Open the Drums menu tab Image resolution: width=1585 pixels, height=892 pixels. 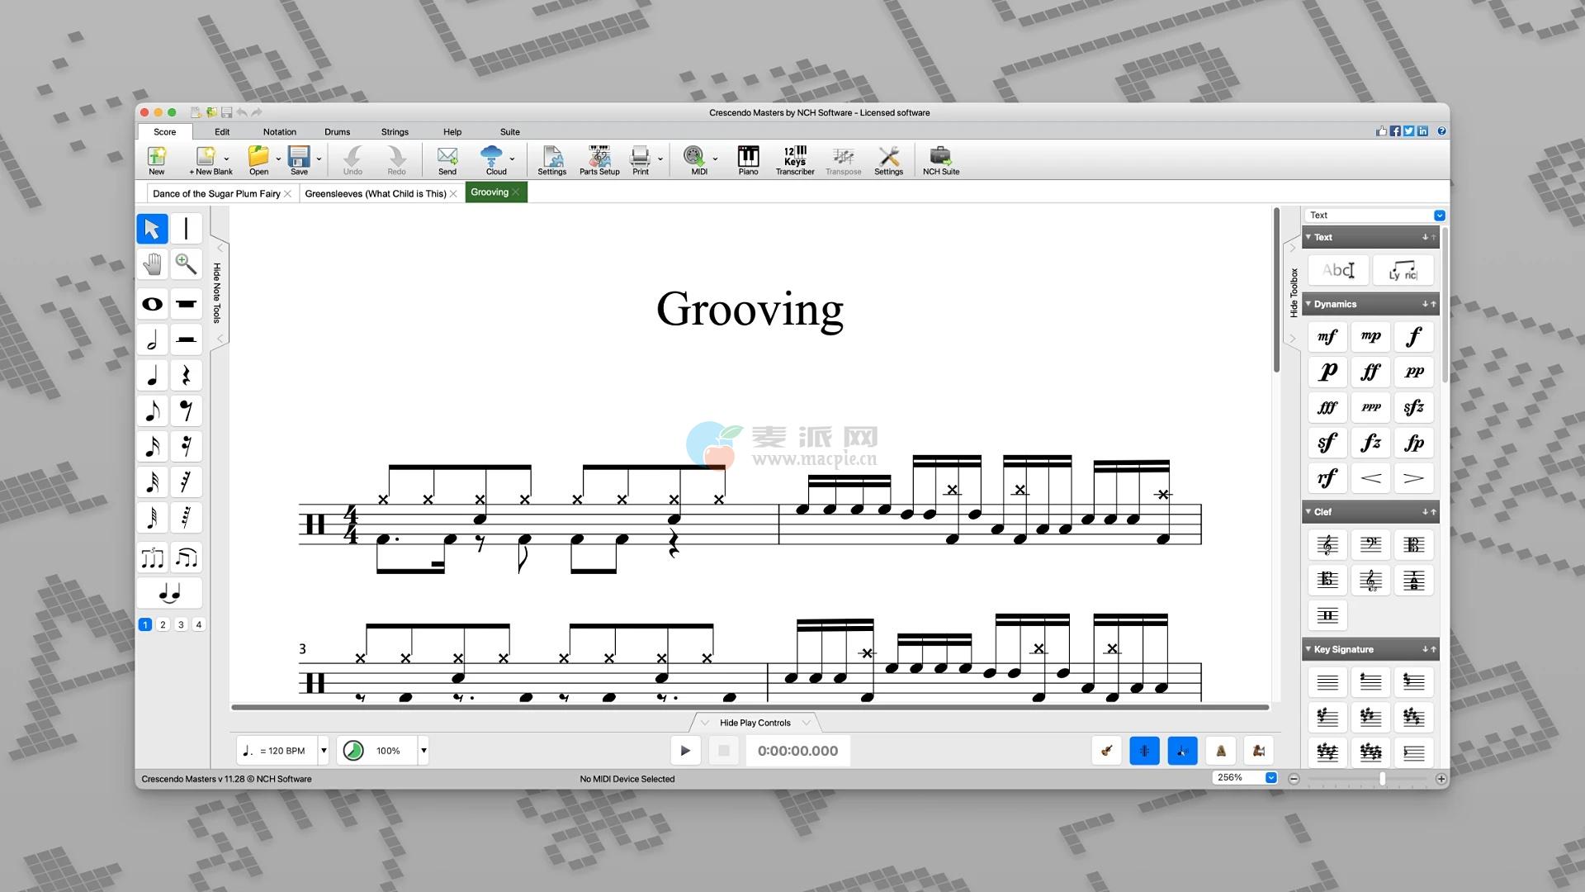(337, 132)
